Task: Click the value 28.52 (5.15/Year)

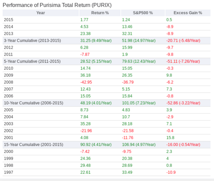Action: click(x=96, y=61)
